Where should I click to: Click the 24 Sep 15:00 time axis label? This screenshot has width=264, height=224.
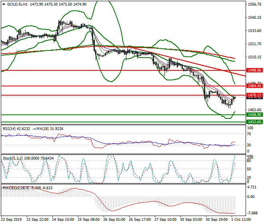[x=63, y=220]
